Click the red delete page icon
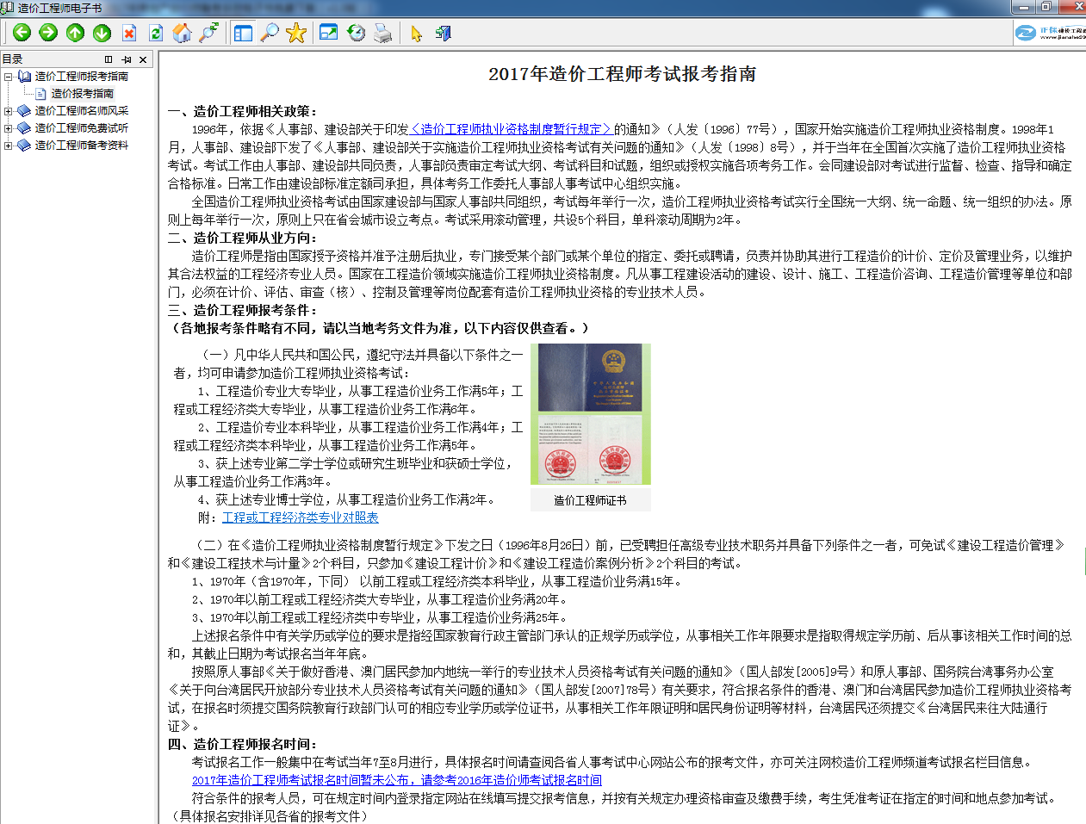This screenshot has height=824, width=1086. tap(130, 33)
